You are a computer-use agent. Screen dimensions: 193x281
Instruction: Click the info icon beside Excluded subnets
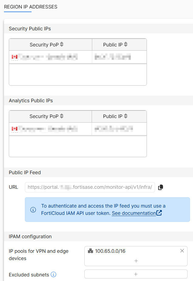(x=53, y=275)
